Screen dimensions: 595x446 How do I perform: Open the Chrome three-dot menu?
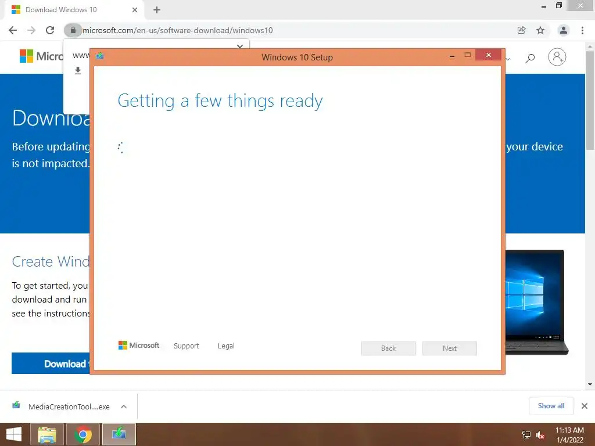(x=582, y=30)
